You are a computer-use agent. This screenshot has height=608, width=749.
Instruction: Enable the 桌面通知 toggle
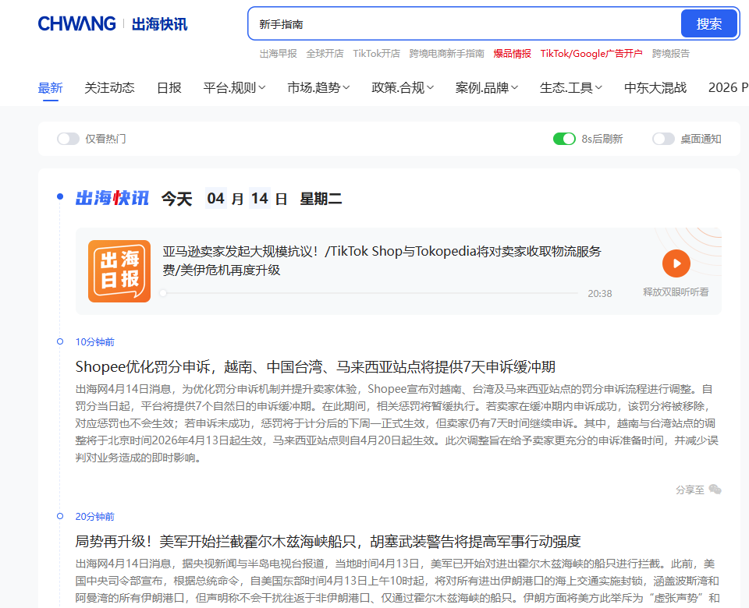pos(663,139)
